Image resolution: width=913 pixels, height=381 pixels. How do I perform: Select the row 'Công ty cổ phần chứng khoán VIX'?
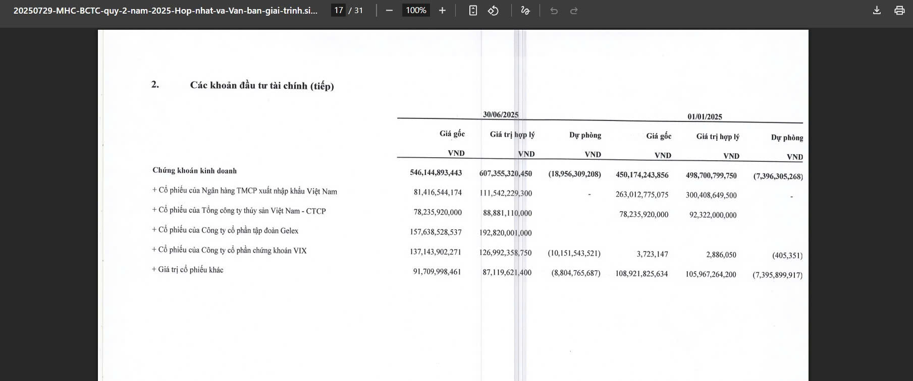pyautogui.click(x=229, y=250)
